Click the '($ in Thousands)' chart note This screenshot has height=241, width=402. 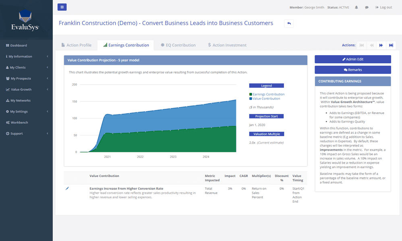pyautogui.click(x=261, y=107)
